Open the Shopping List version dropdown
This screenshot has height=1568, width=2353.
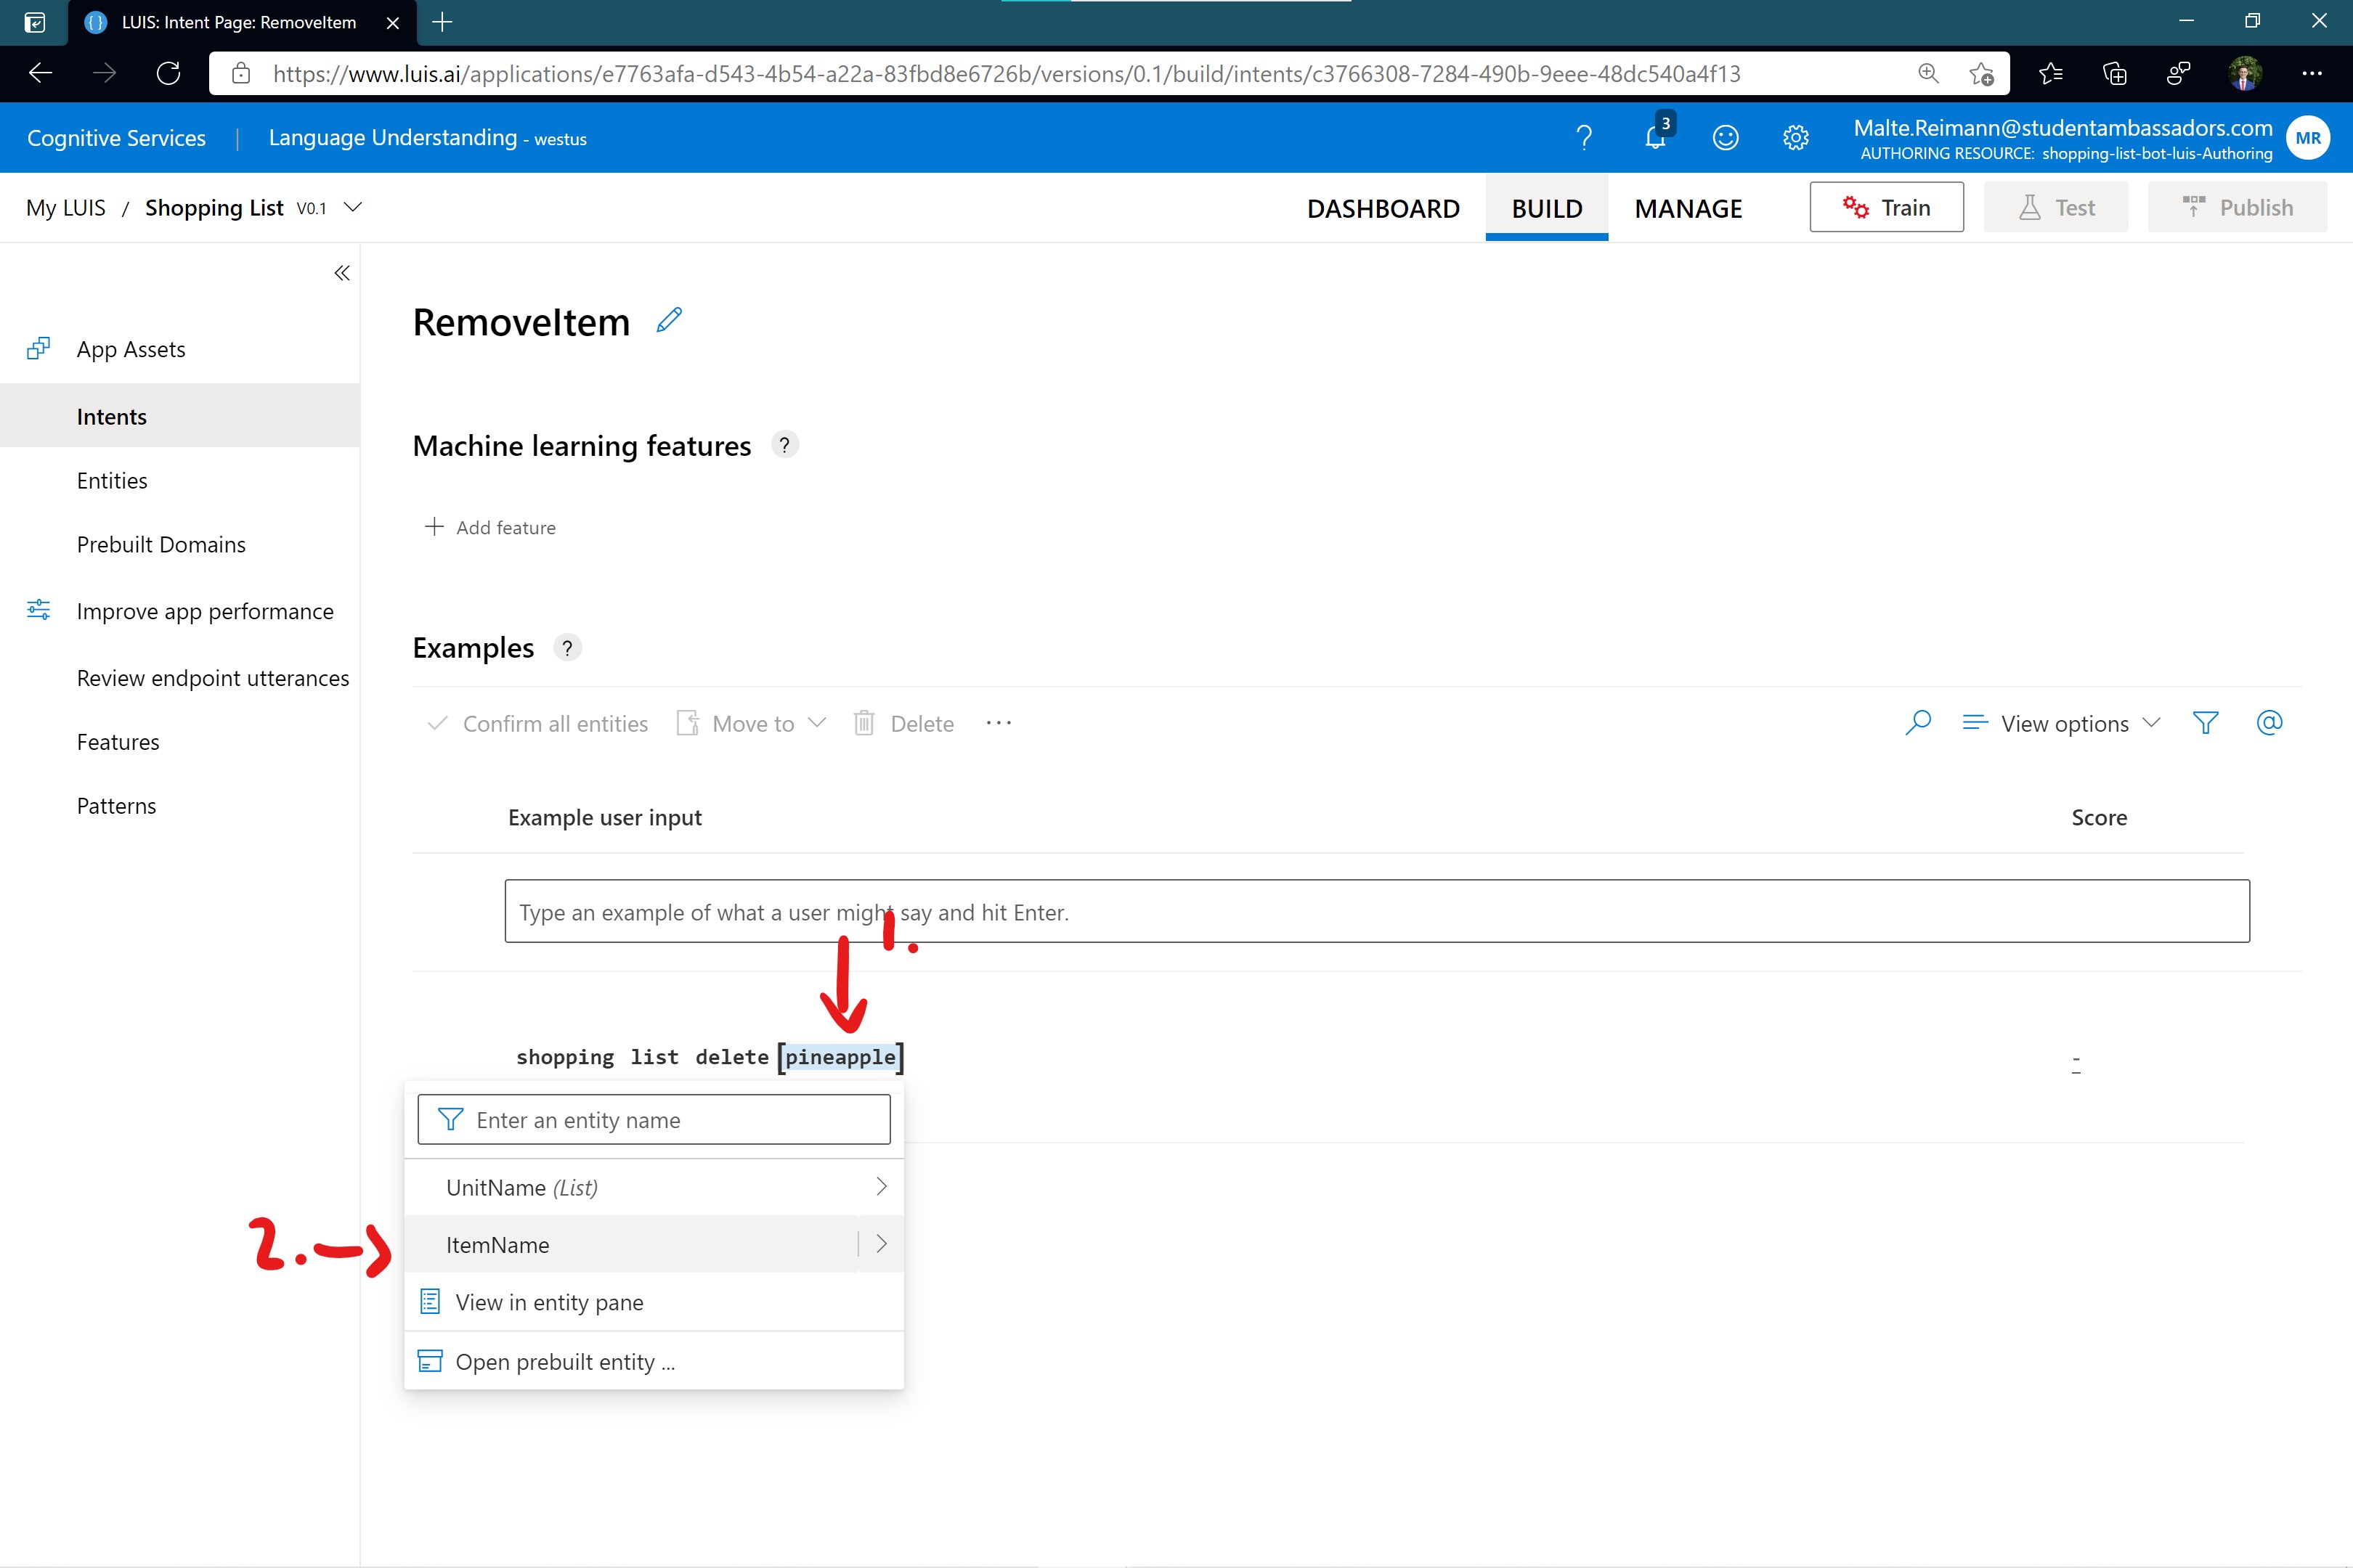352,207
